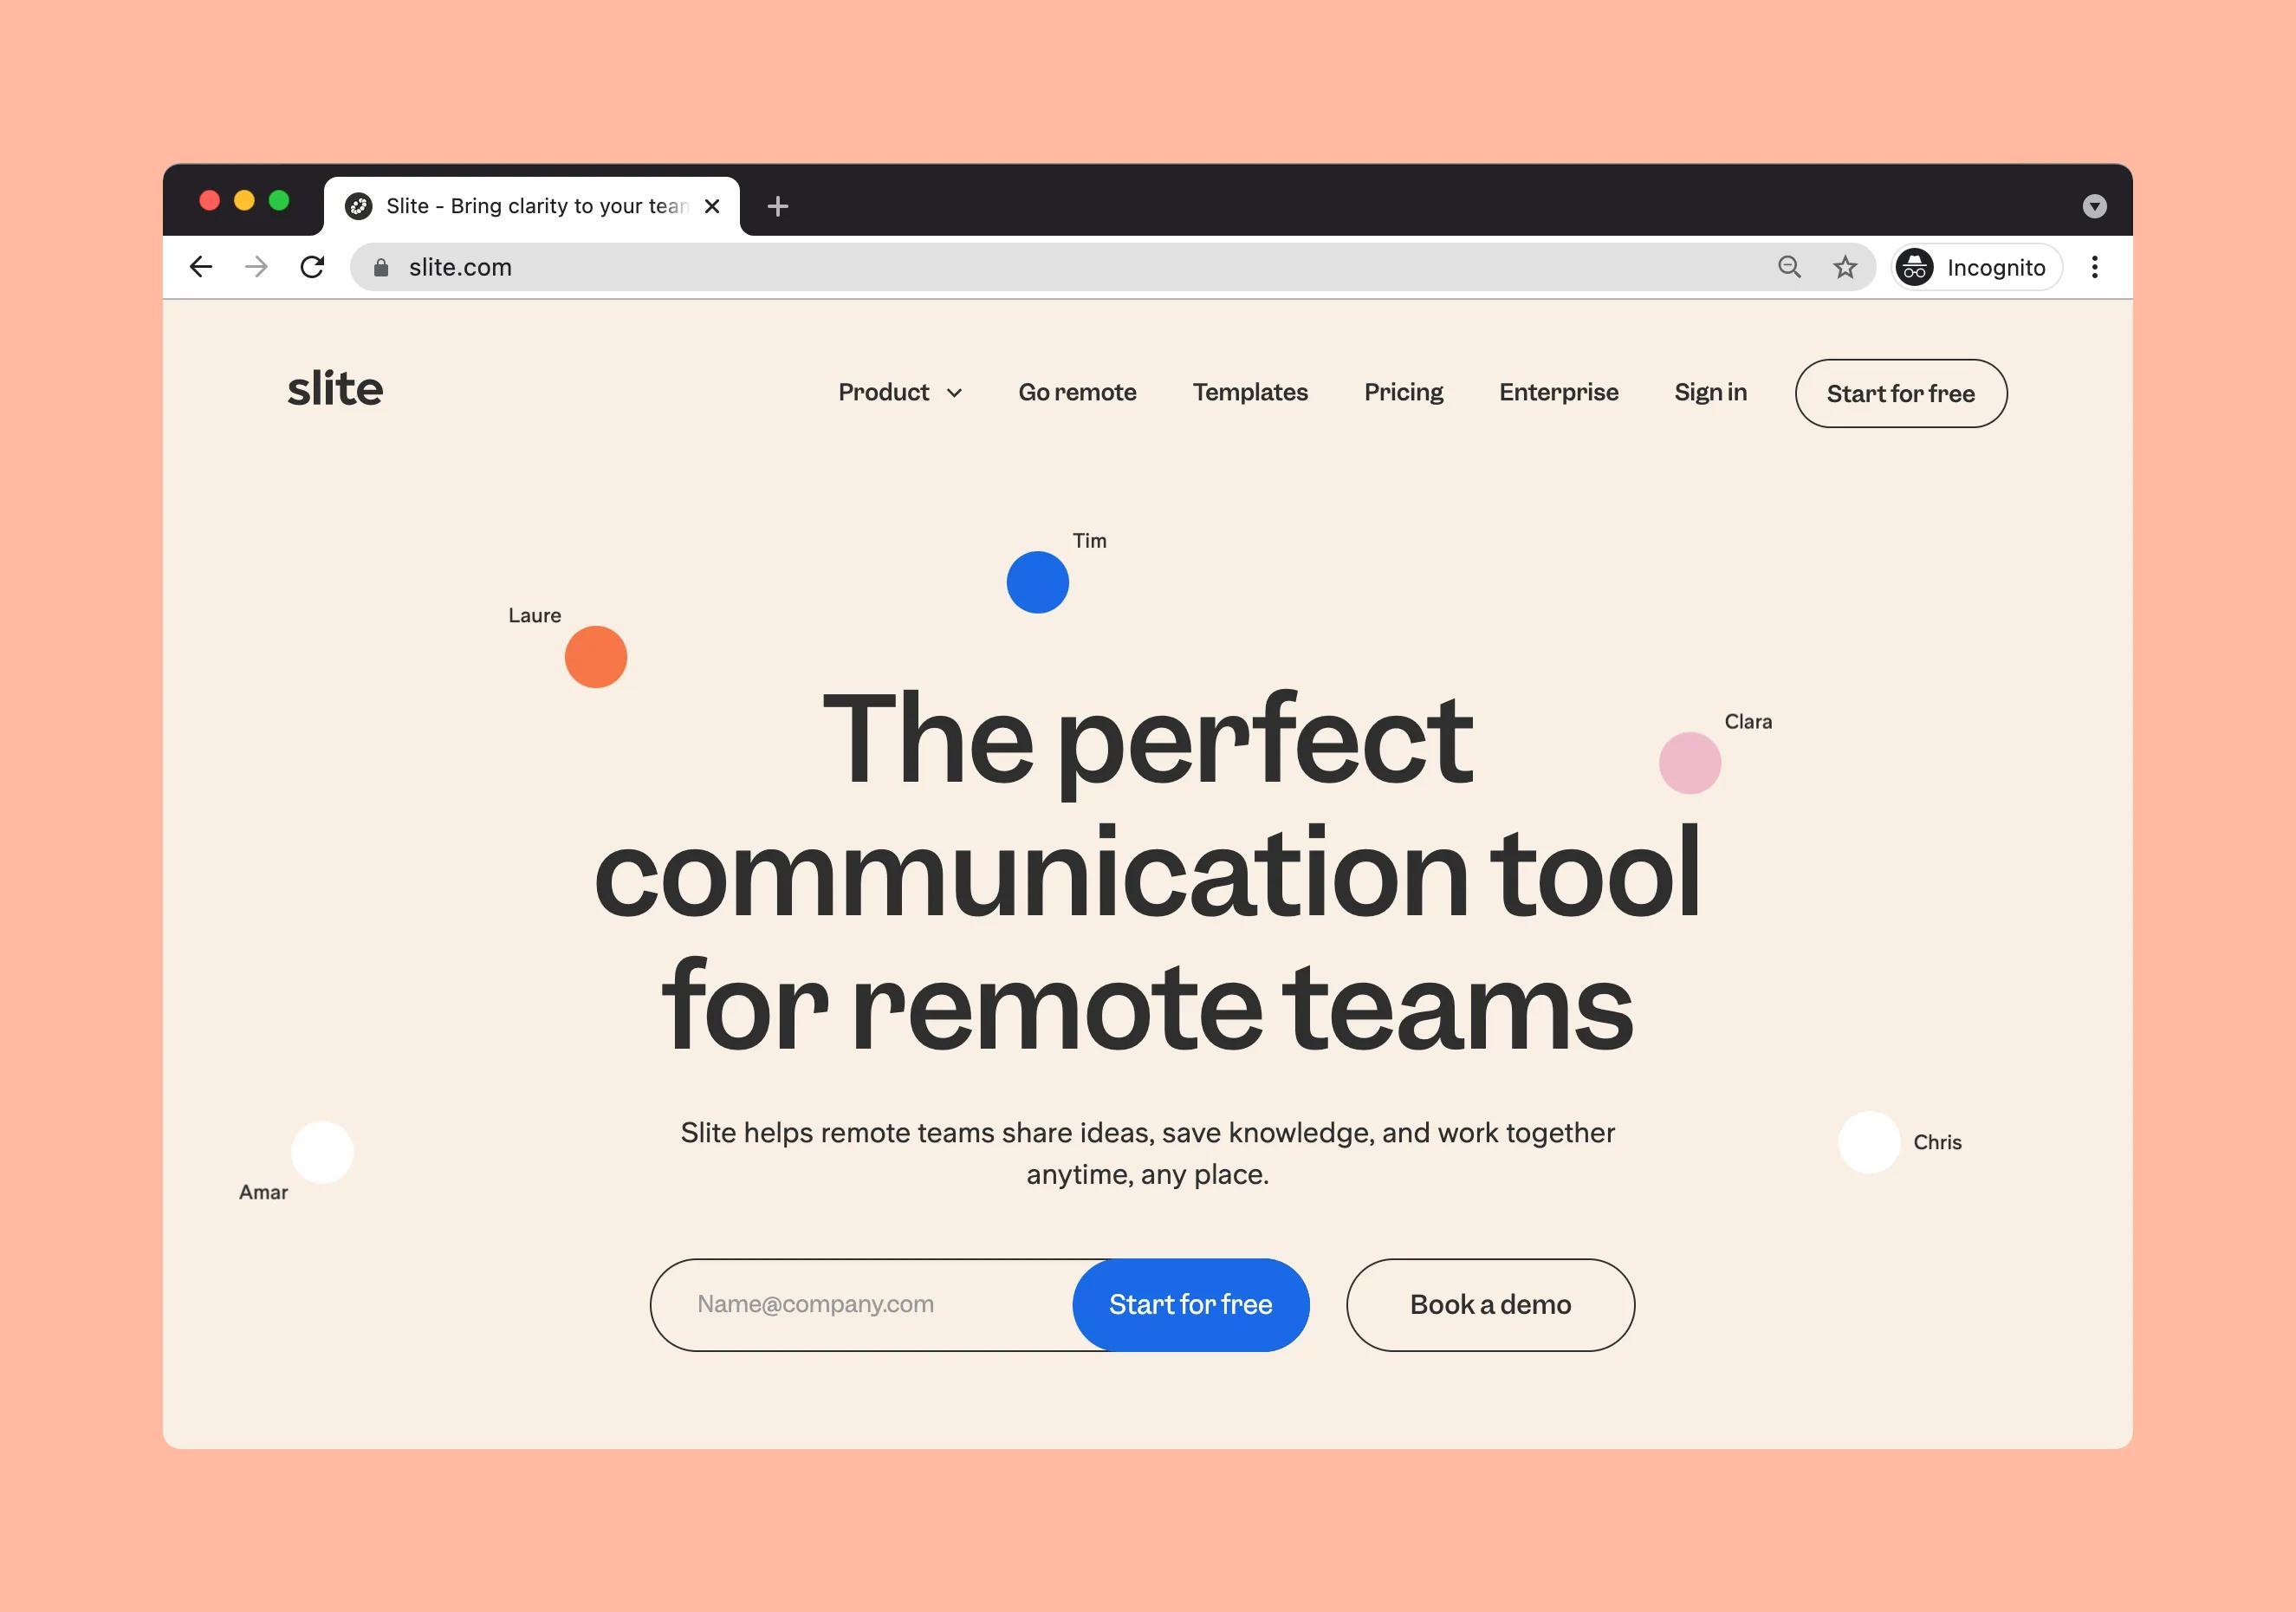Screen dimensions: 2296x1612
Task: Expand the Product dropdown menu
Action: click(x=900, y=391)
